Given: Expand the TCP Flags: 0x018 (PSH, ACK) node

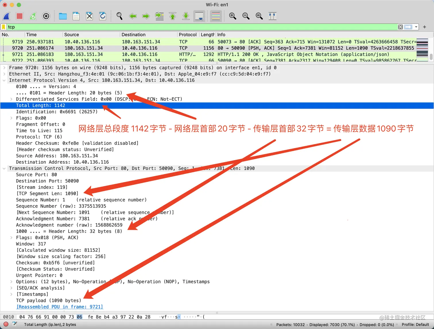Looking at the screenshot, I should coord(11,238).
